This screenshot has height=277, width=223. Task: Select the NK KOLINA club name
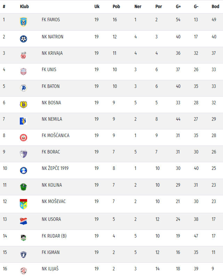click(52, 185)
